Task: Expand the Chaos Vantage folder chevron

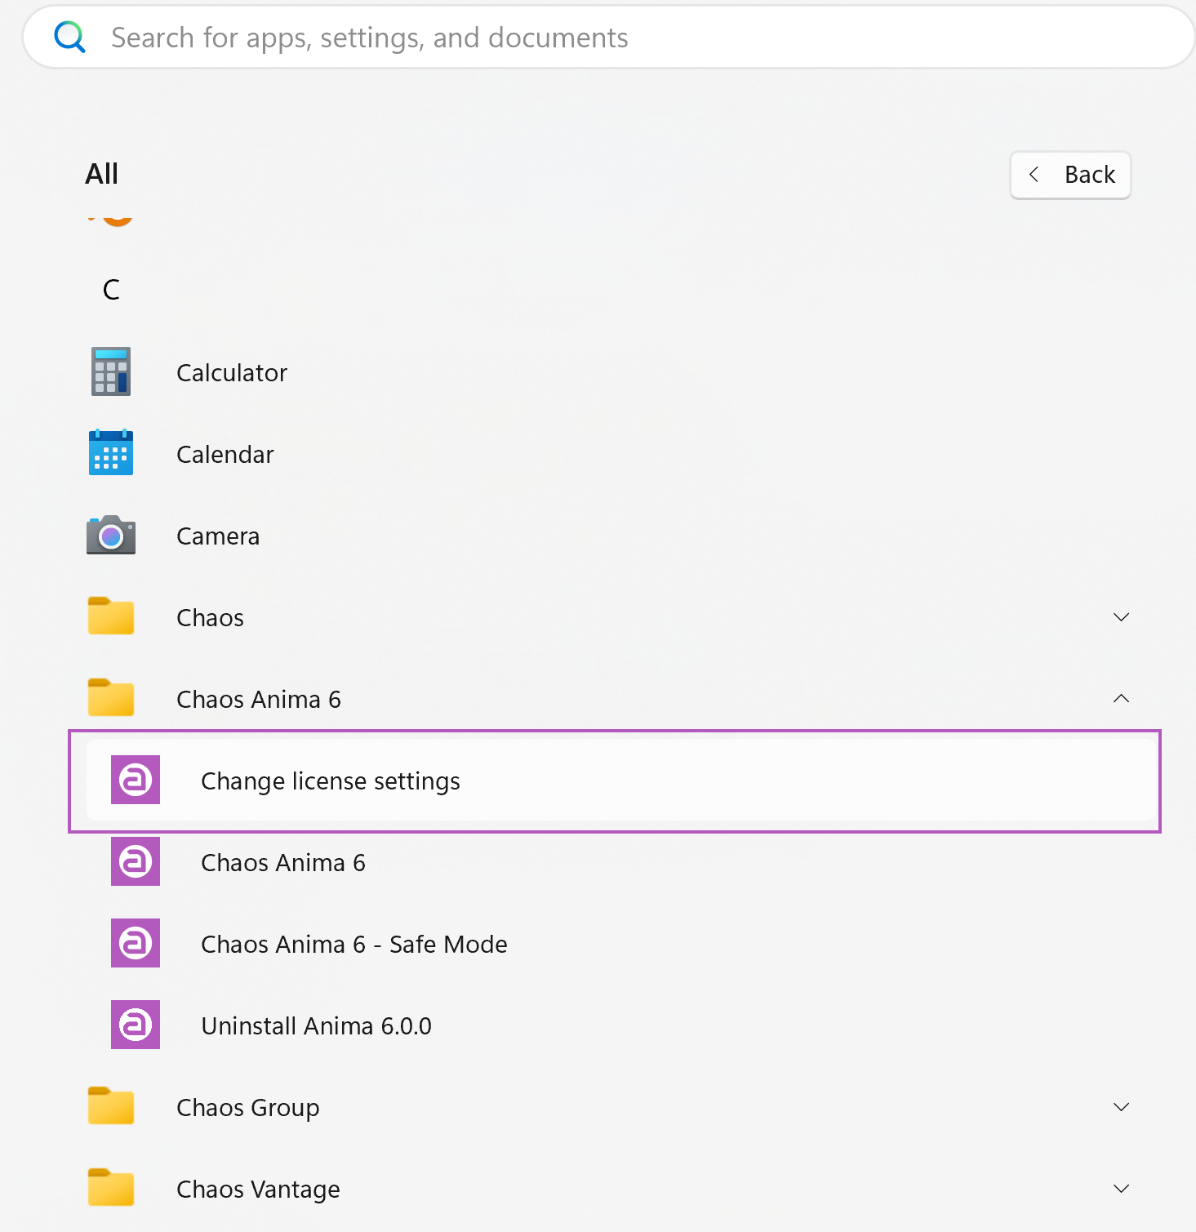Action: [1121, 1189]
